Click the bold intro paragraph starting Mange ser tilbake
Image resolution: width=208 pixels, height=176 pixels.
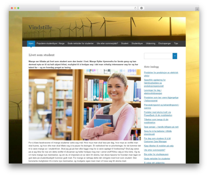[84, 64]
